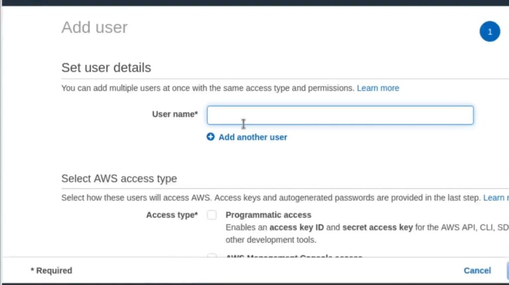
Task: Click the Add another user link text
Action: click(x=253, y=137)
